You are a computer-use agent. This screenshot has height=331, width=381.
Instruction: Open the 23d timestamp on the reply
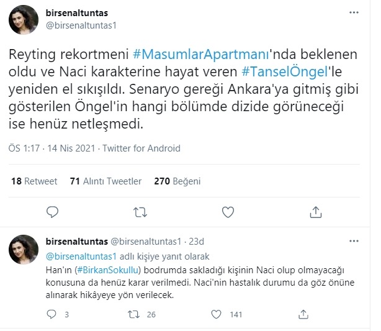coord(214,241)
